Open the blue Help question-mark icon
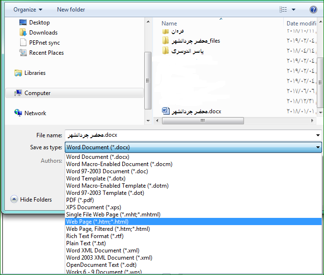This screenshot has height=275, width=324. (x=313, y=10)
